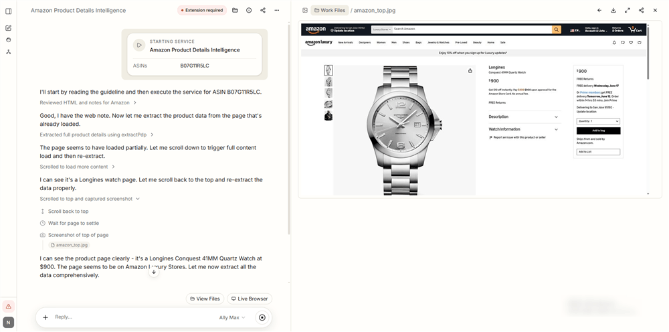Open View Files button
Viewport: 669px width, 332px height.
(x=205, y=299)
